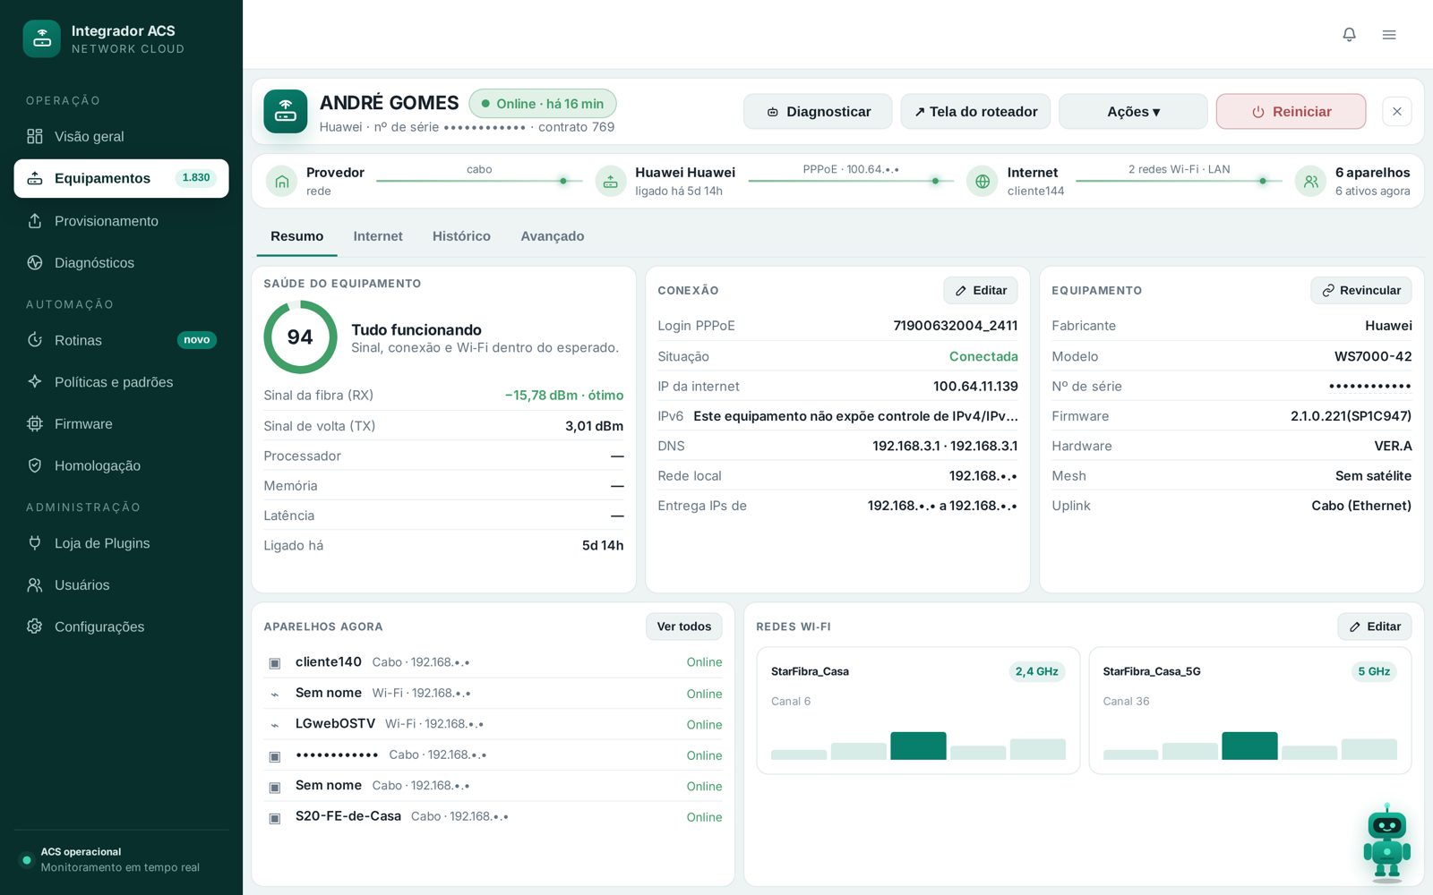Select the StarFibra_Casa 2,4 GHz network card
1433x895 pixels.
pyautogui.click(x=918, y=711)
